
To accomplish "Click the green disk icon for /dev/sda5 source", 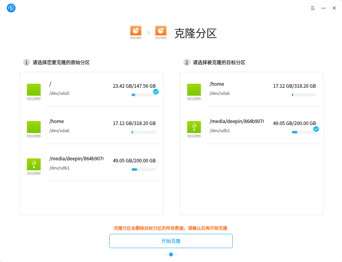I will coord(34,92).
